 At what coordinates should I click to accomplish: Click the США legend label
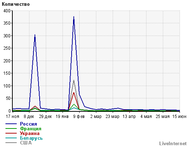click(x=26, y=143)
